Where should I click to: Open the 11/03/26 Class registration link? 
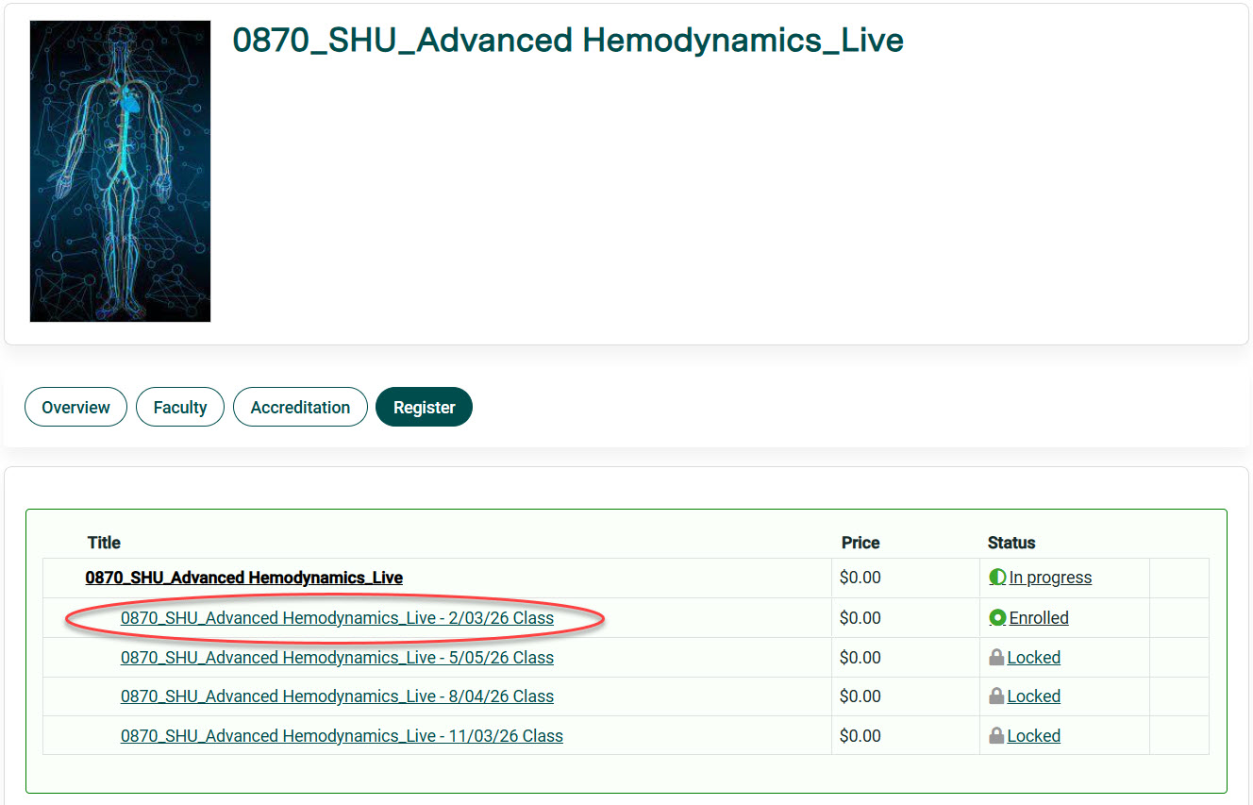(x=342, y=735)
